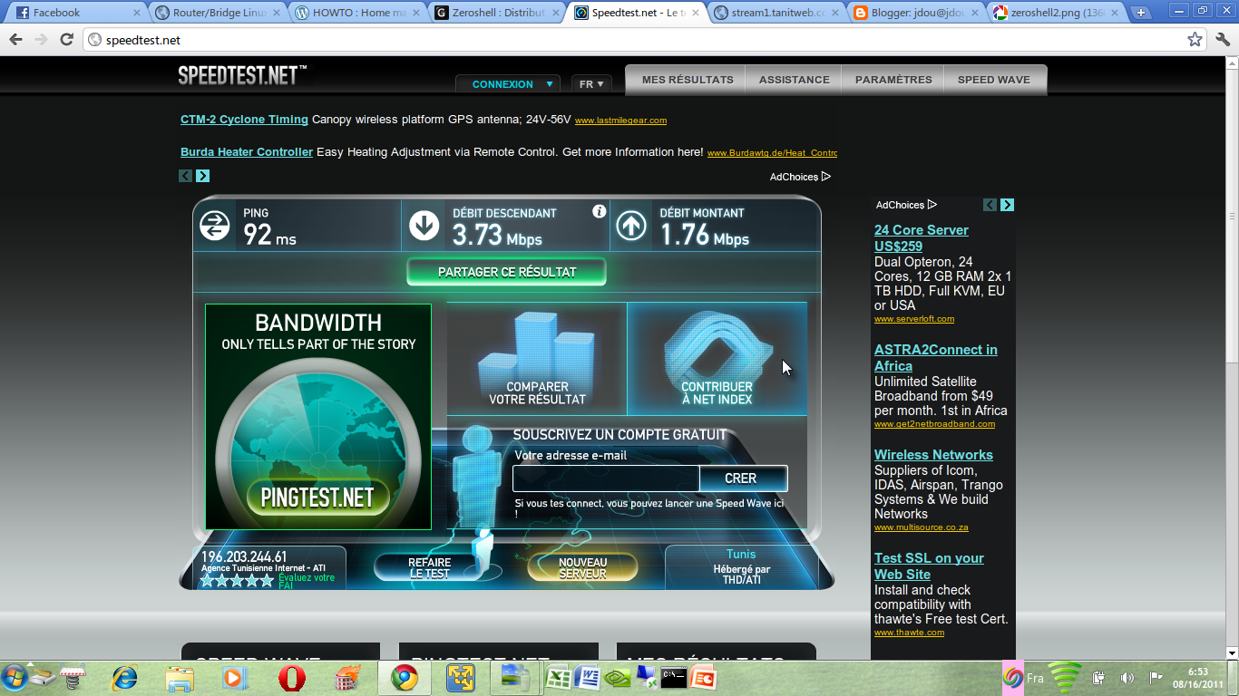Rate your ISP using the stars

[237, 580]
